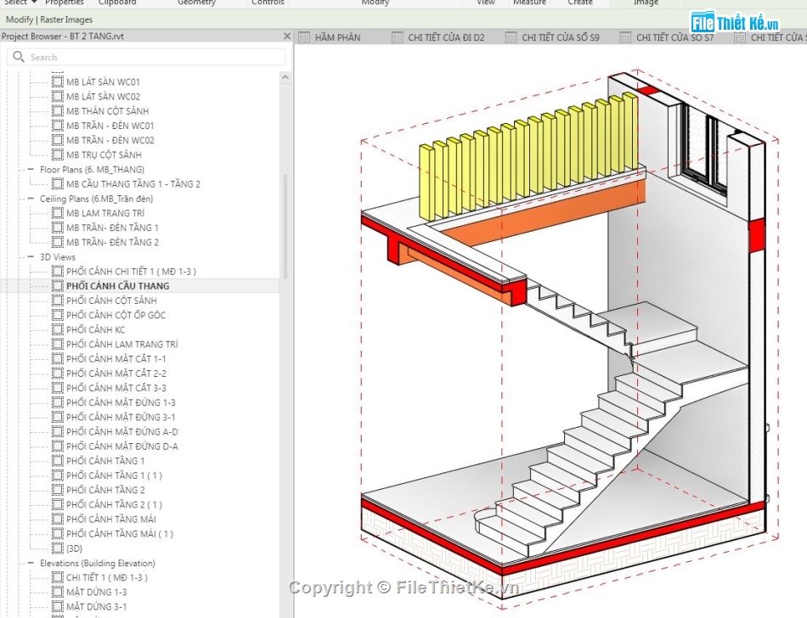Click the icon beside {3D} view

(58, 548)
